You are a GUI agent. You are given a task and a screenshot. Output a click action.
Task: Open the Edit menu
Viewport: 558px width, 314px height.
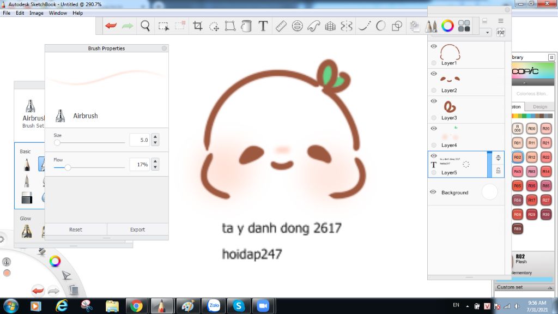20,13
